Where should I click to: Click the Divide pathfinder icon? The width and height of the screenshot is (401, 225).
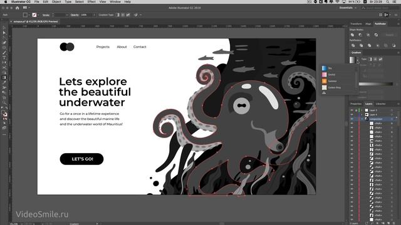353,46
